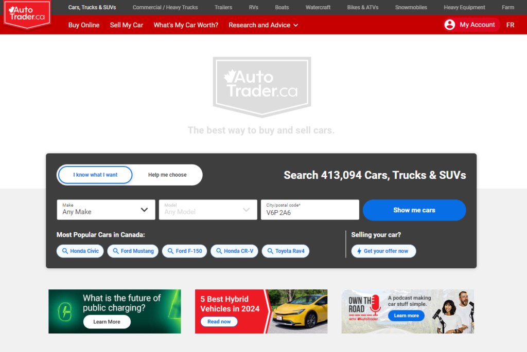Viewport: 527px width, 352px height.
Task: Switch to Help me choose mode
Action: [167, 175]
